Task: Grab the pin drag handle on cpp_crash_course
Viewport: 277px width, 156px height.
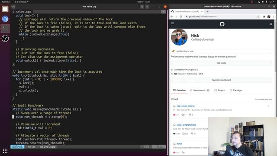Action: (268, 106)
